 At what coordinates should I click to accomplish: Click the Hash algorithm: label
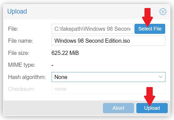(x=27, y=77)
